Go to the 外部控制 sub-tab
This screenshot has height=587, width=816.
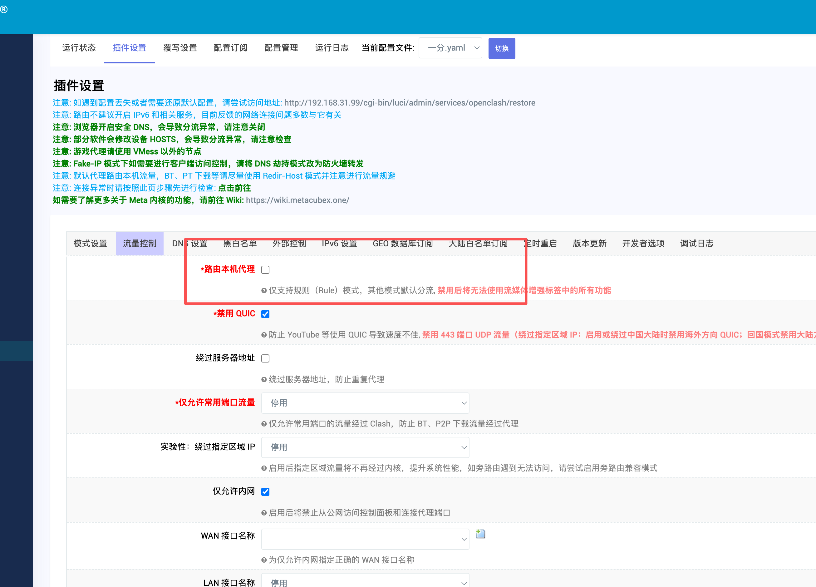pos(289,244)
